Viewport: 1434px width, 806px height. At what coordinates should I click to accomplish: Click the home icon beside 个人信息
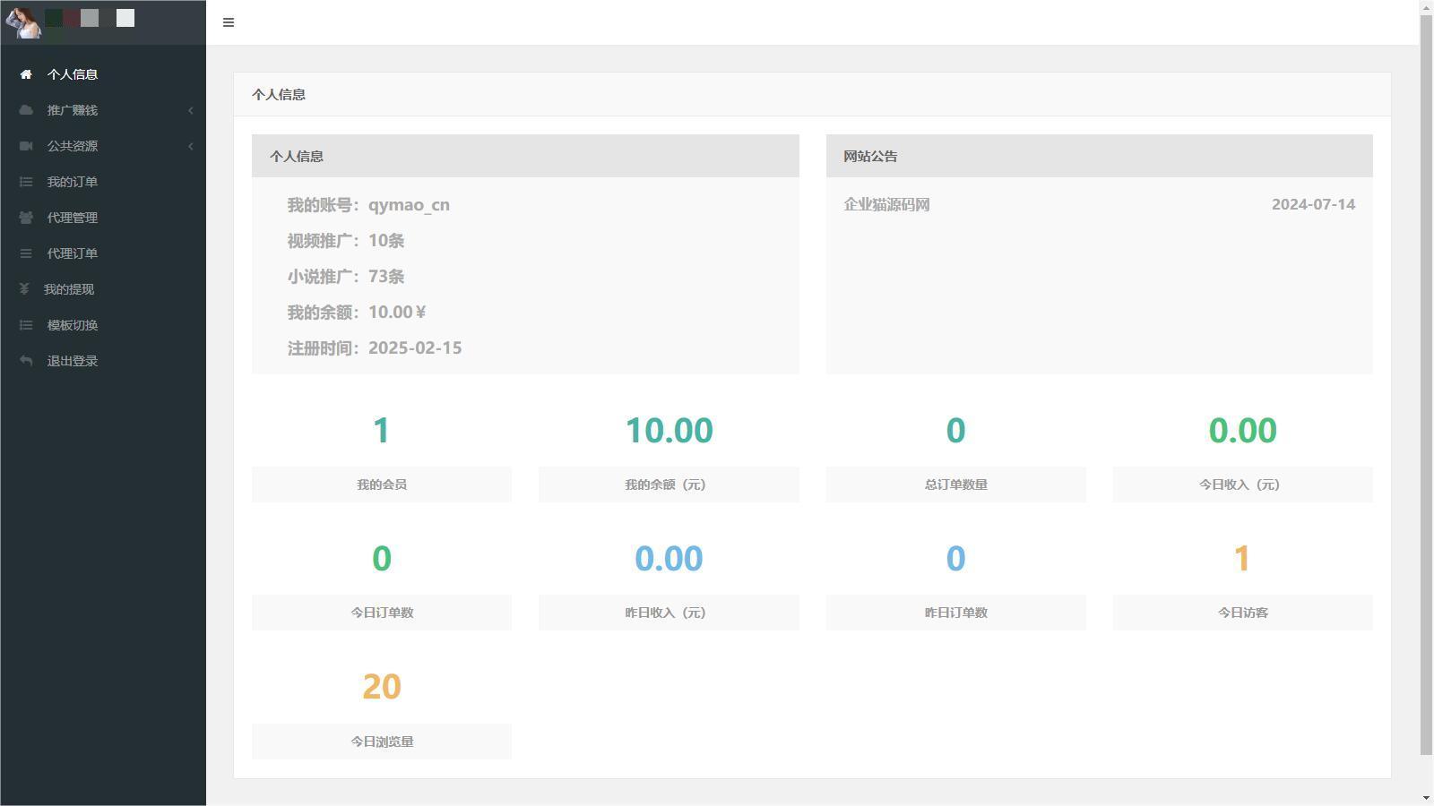coord(26,74)
